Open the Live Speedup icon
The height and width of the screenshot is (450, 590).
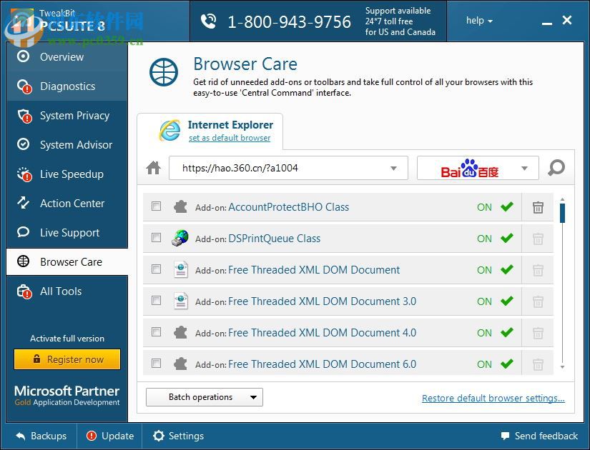click(24, 174)
